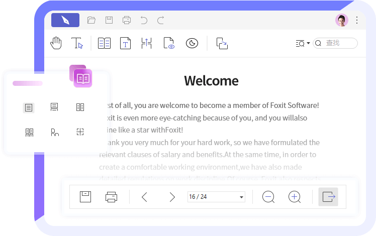Redo the action with the top arrow
This screenshot has height=236, width=376.
(161, 20)
